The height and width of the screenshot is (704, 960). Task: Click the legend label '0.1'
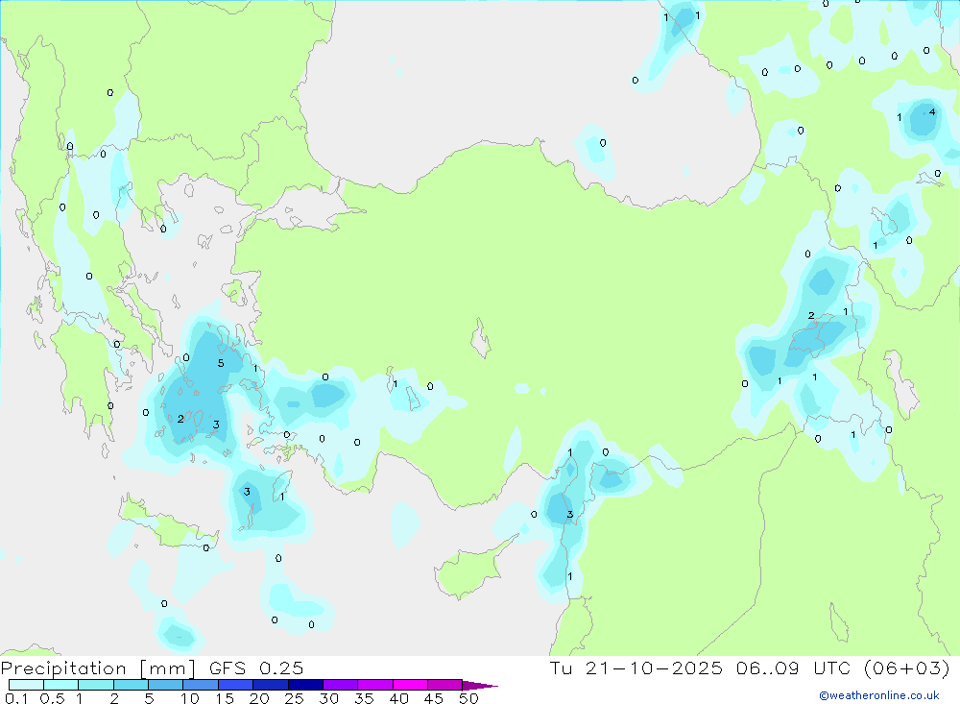[16, 698]
